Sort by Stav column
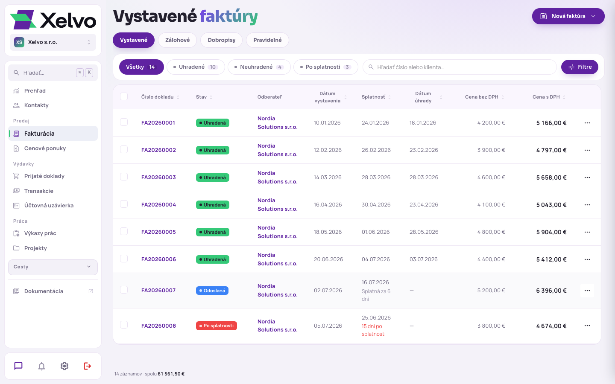Screen dimensions: 615x384 [x=204, y=97]
